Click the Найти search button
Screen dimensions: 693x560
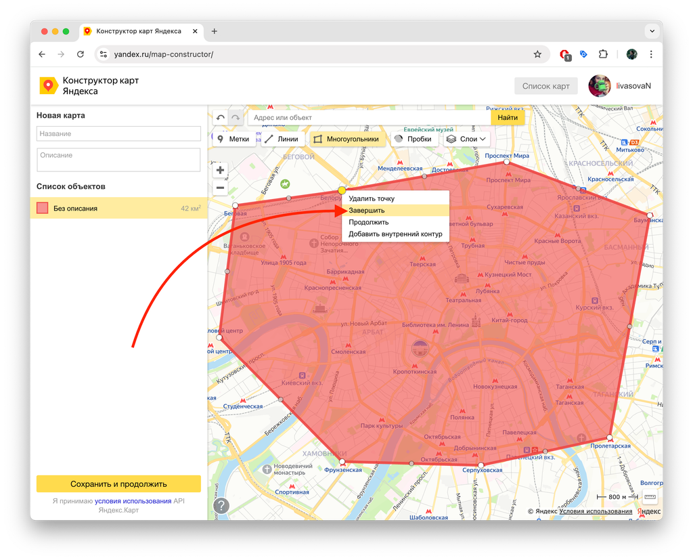(x=508, y=118)
